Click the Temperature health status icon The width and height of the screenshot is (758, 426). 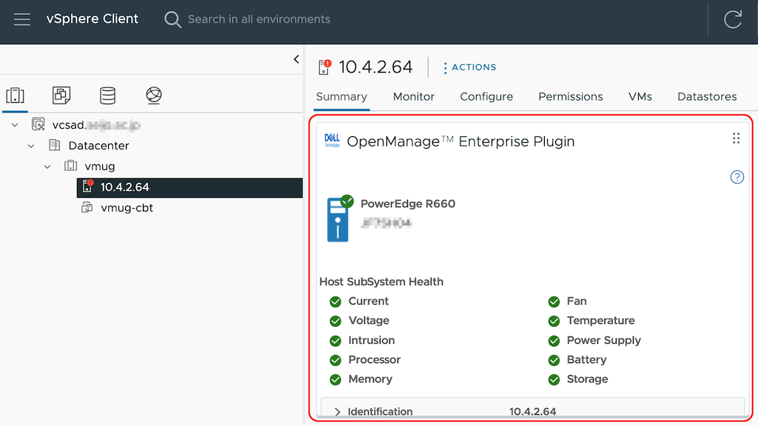[x=554, y=321]
